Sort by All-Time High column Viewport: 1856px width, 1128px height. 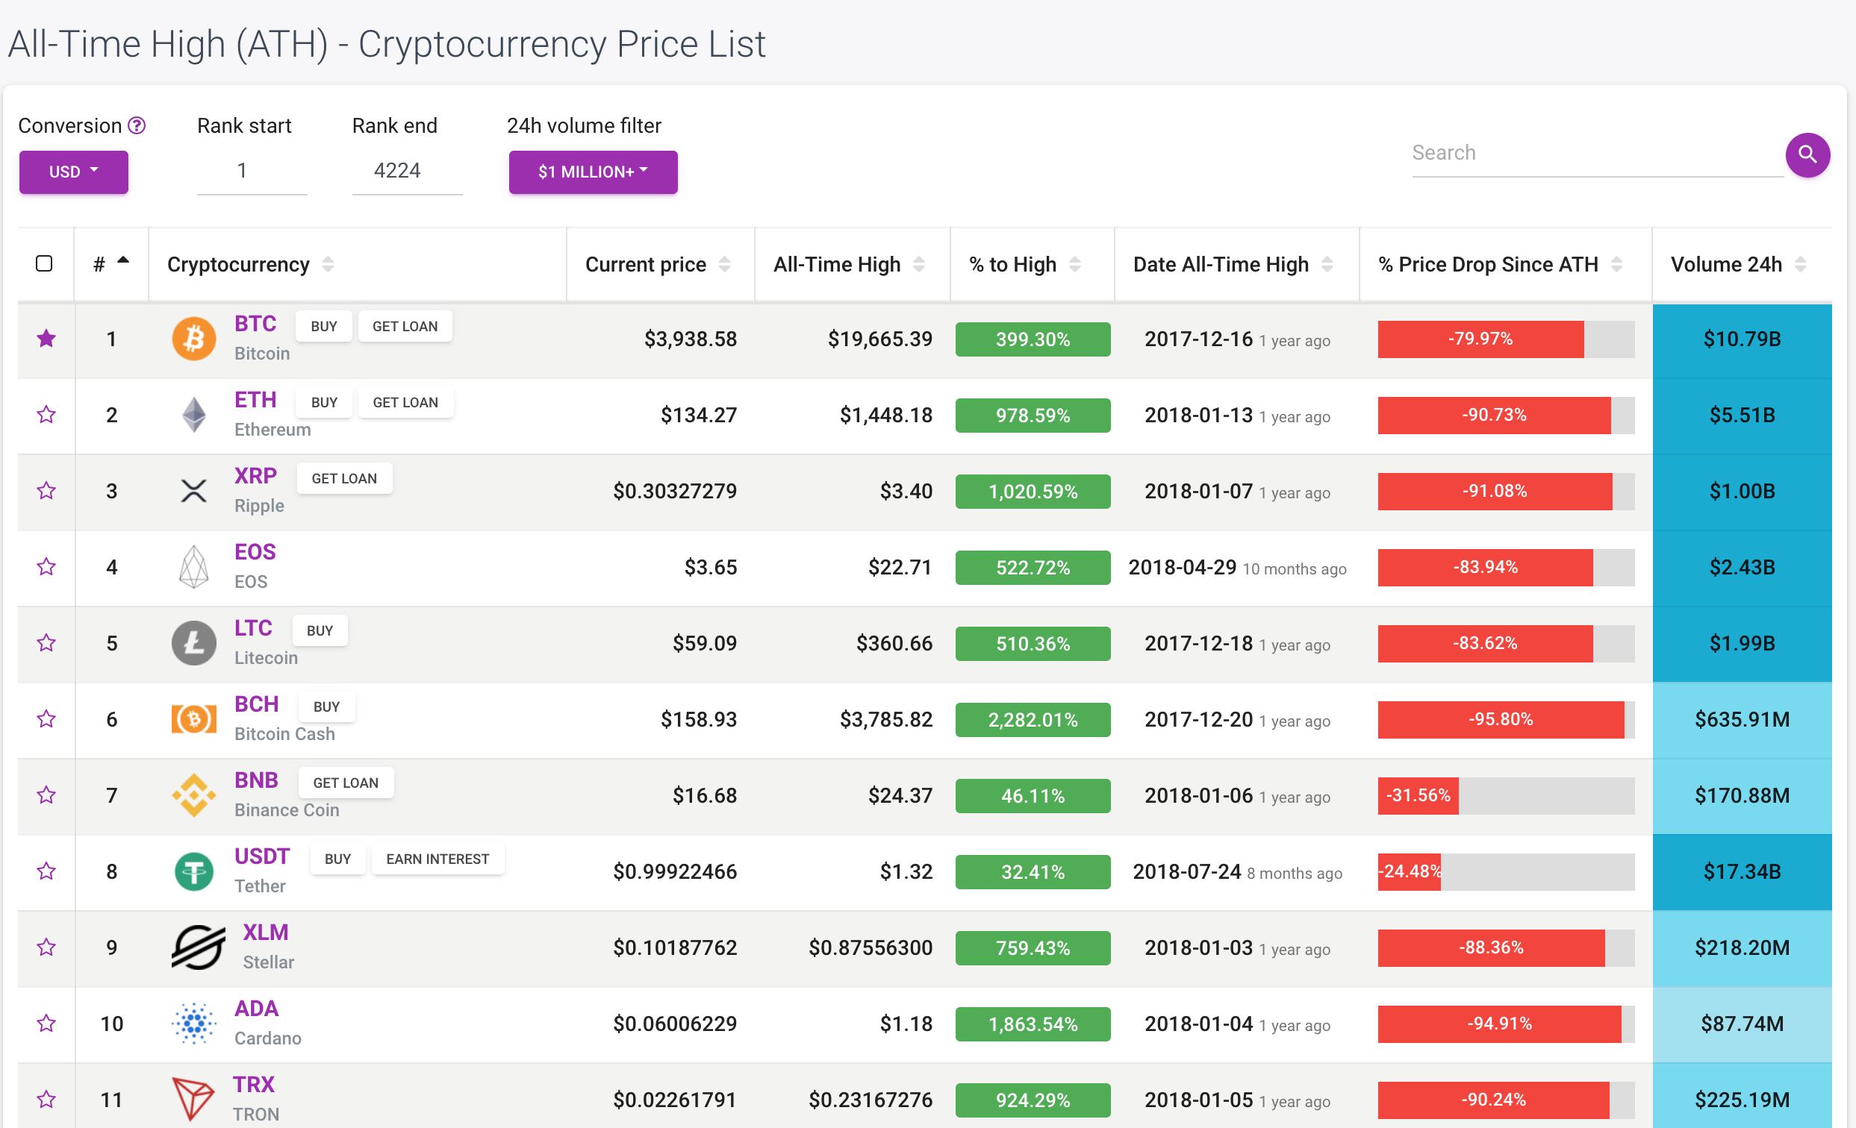(x=852, y=264)
